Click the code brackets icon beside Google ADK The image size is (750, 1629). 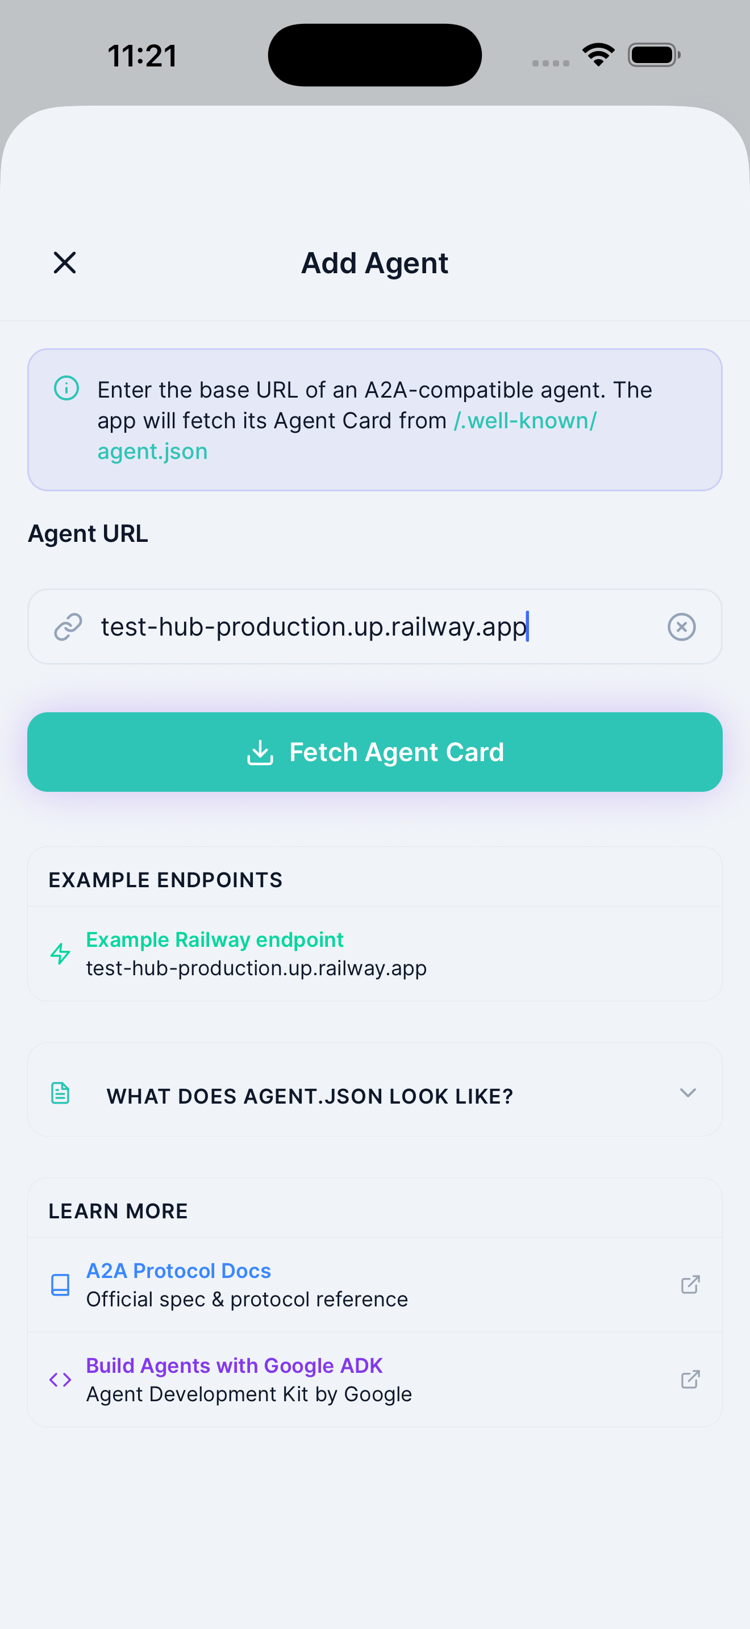coord(60,1380)
